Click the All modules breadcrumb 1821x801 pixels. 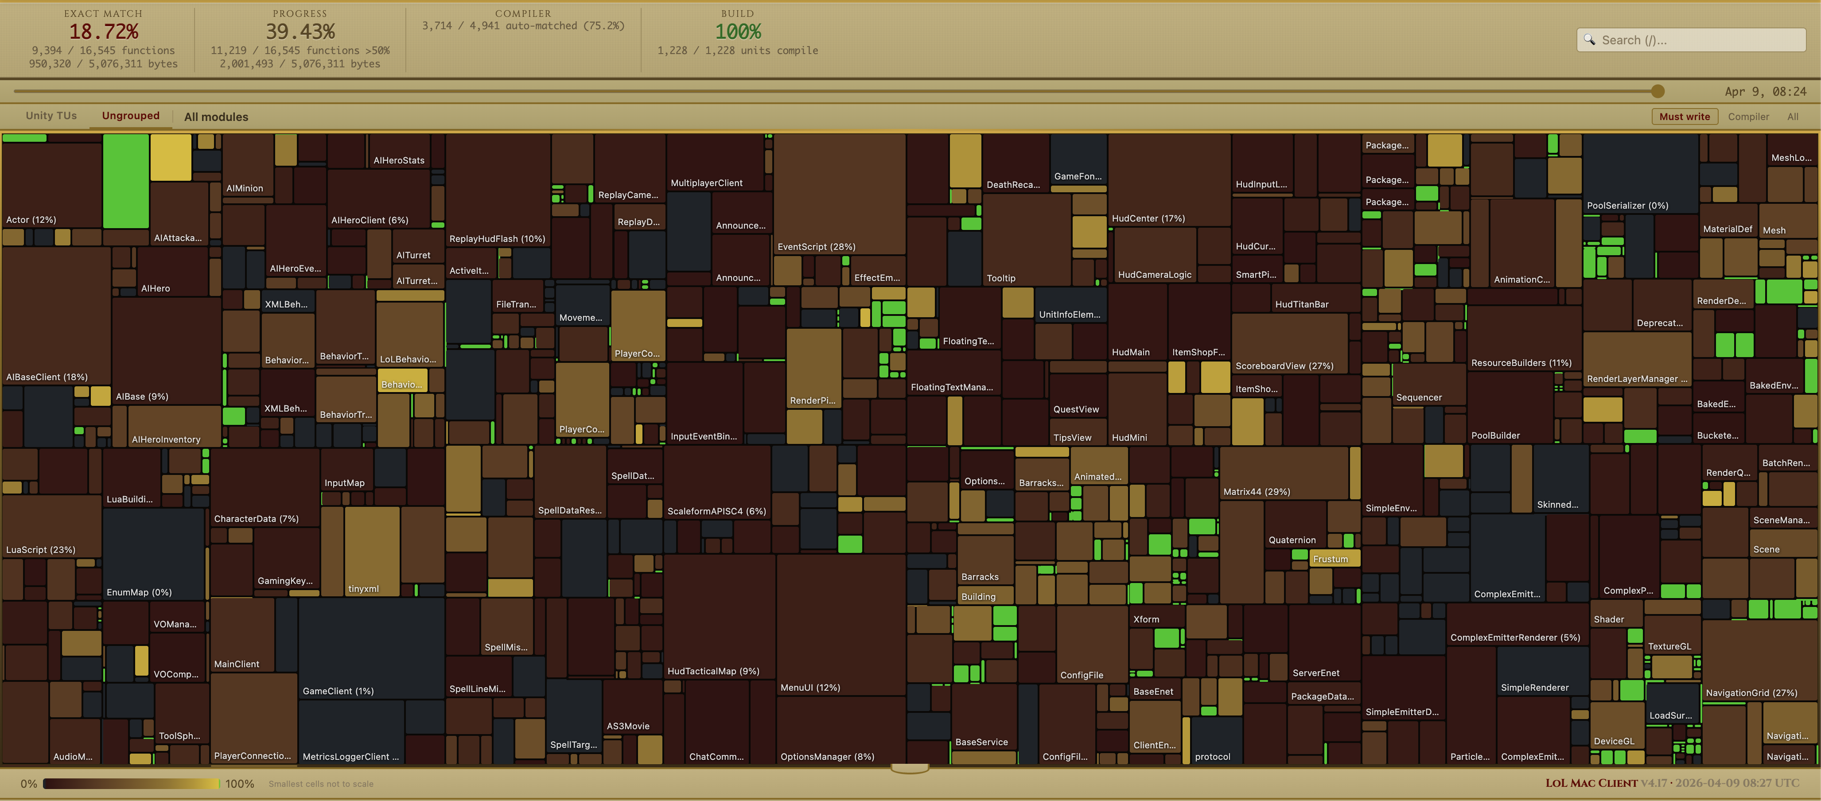(216, 117)
